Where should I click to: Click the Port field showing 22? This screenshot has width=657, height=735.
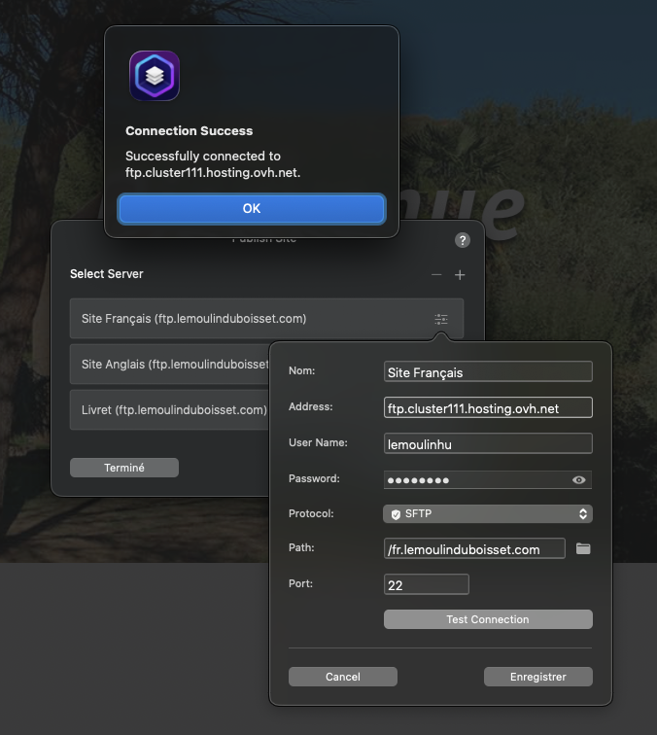[427, 584]
